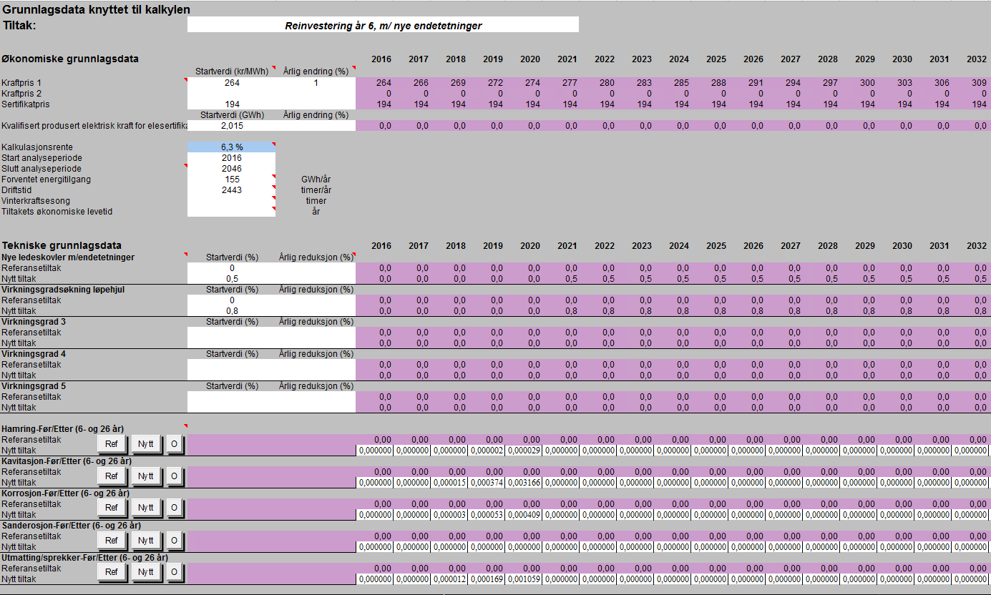The width and height of the screenshot is (991, 595).
Task: Click the O button in Kavitasjon-Før/Etter row
Action: coord(174,476)
